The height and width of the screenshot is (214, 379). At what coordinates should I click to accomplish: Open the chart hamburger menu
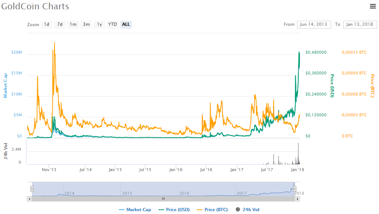(373, 6)
